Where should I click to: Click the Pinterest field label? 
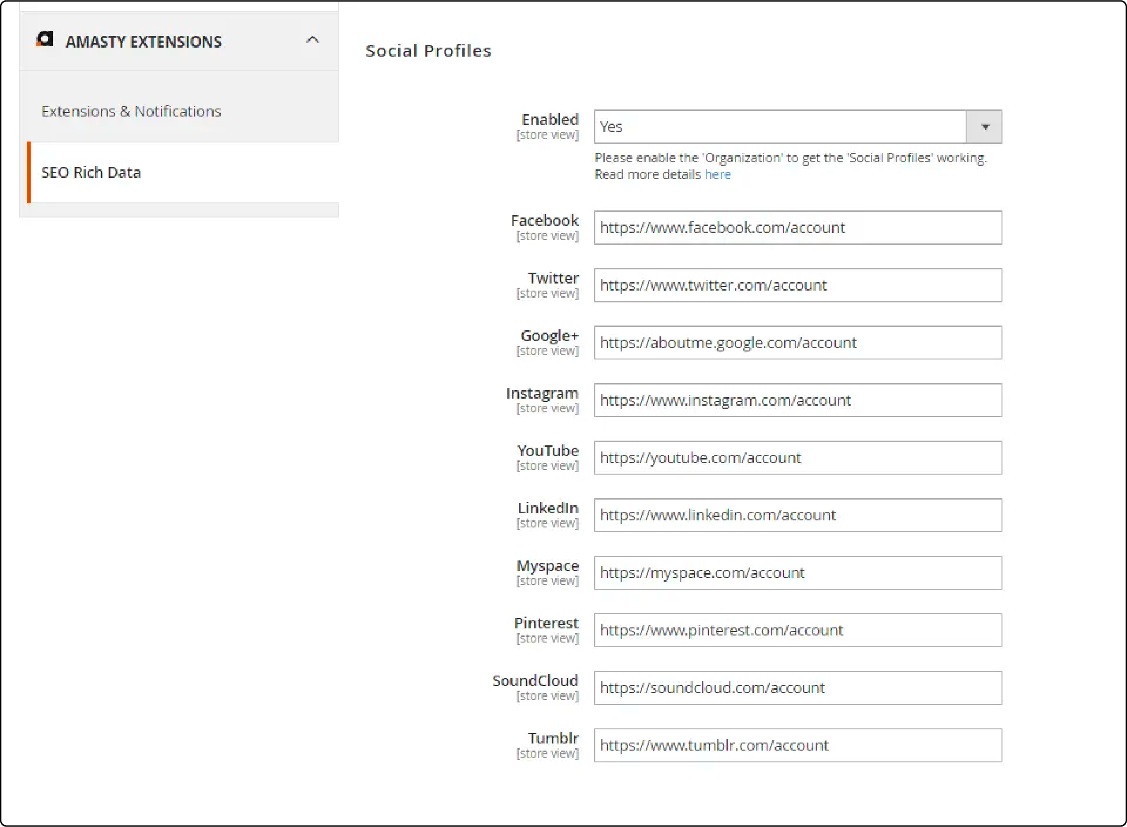click(x=546, y=623)
